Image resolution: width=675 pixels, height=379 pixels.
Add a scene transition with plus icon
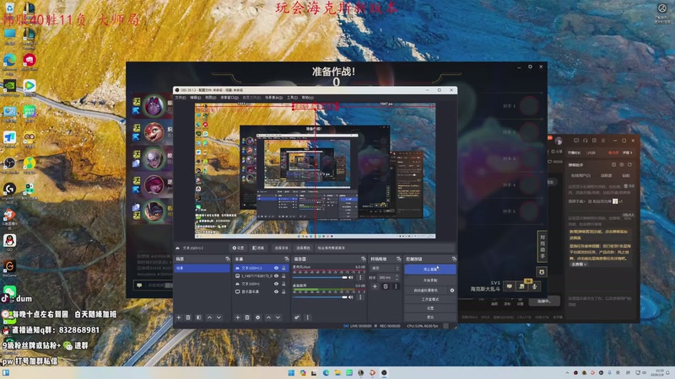click(x=375, y=286)
